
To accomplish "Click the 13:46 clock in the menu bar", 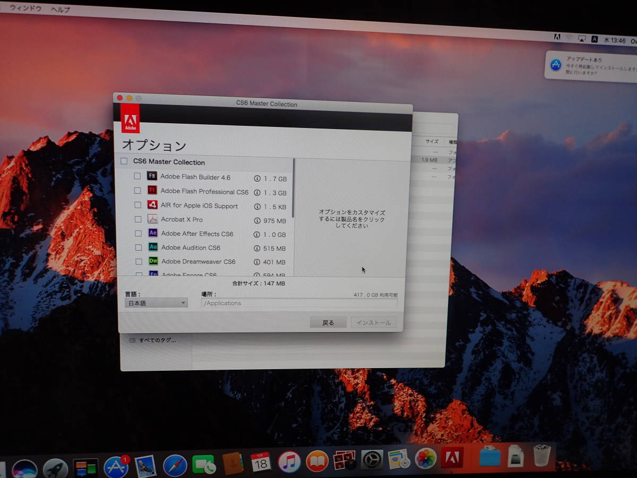I will pyautogui.click(x=614, y=40).
